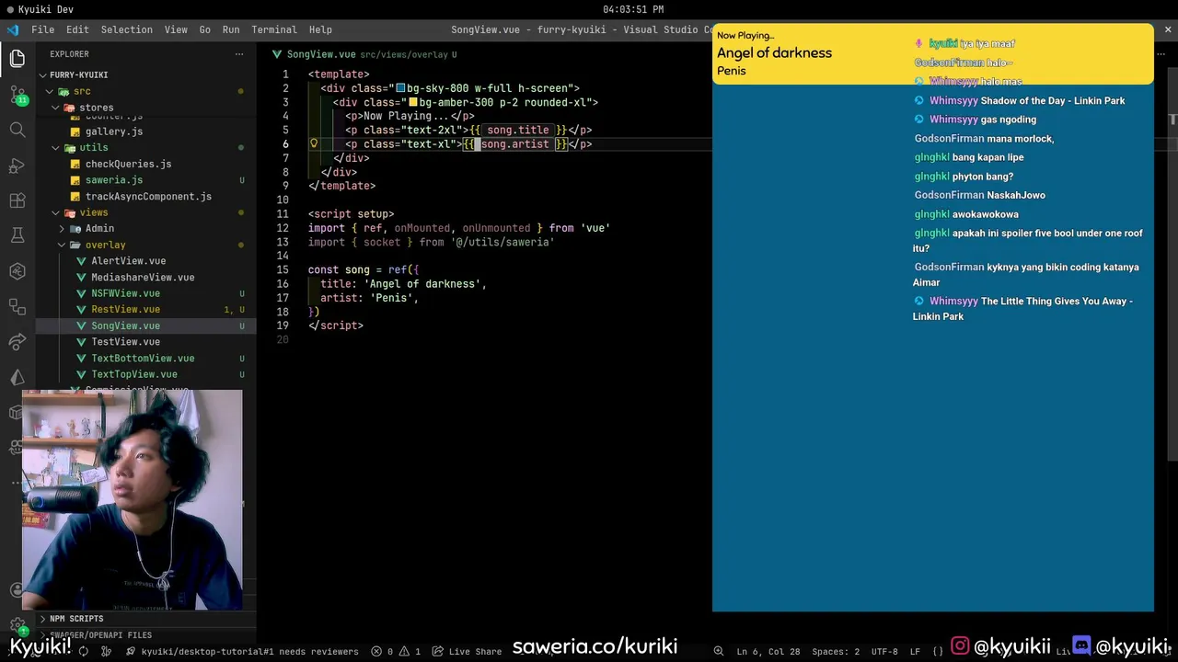Open the File menu
Image resolution: width=1178 pixels, height=662 pixels.
click(x=42, y=29)
